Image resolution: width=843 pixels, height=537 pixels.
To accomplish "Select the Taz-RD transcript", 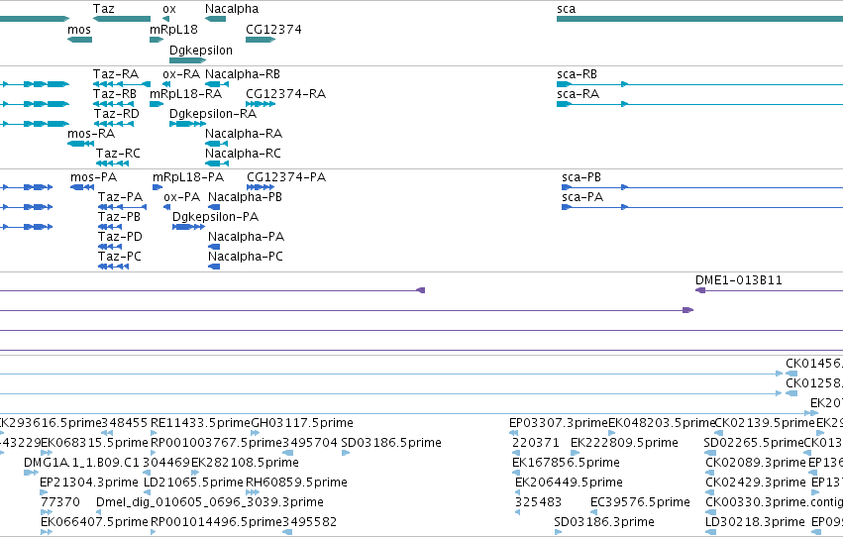I will (114, 124).
